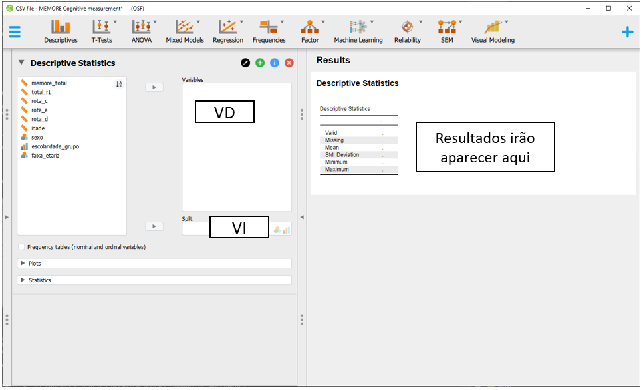Screen dimensions: 643x390
Task: Open the hamburger main menu
Action: pos(15,31)
